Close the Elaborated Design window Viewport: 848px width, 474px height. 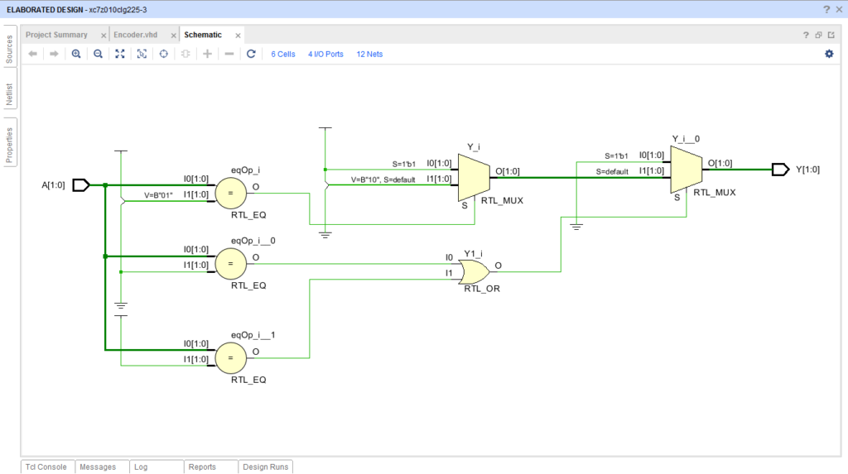840,9
